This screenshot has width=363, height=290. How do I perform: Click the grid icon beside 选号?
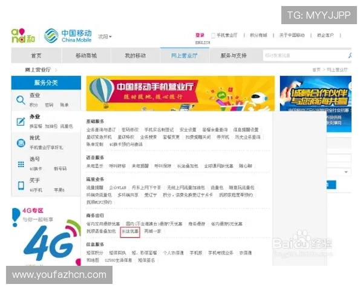pyautogui.click(x=21, y=164)
